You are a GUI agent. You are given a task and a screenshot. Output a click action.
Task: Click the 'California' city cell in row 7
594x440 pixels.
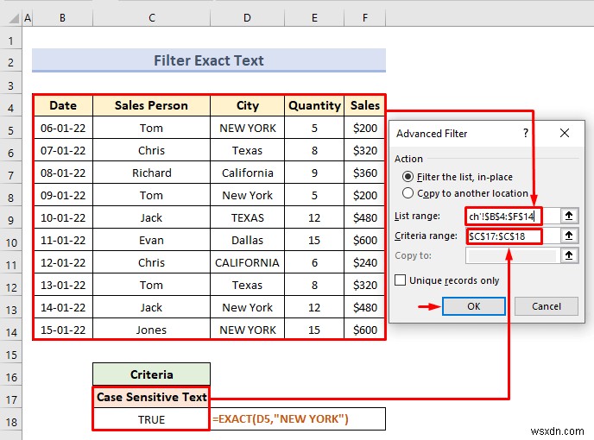point(247,173)
